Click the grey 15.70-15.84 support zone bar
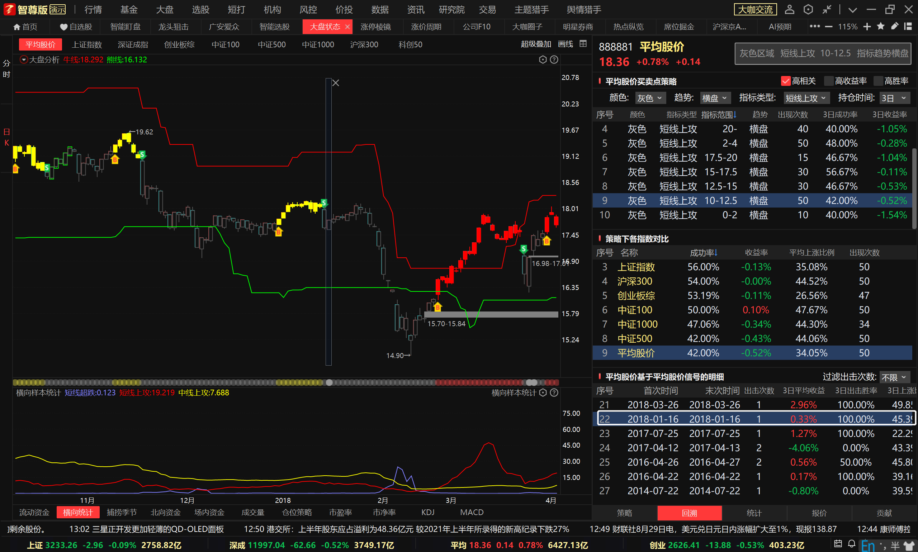918x552 pixels. pos(491,314)
